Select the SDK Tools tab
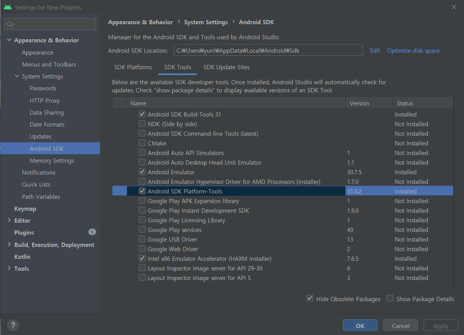Screen dimensions: 464x335 pyautogui.click(x=178, y=67)
